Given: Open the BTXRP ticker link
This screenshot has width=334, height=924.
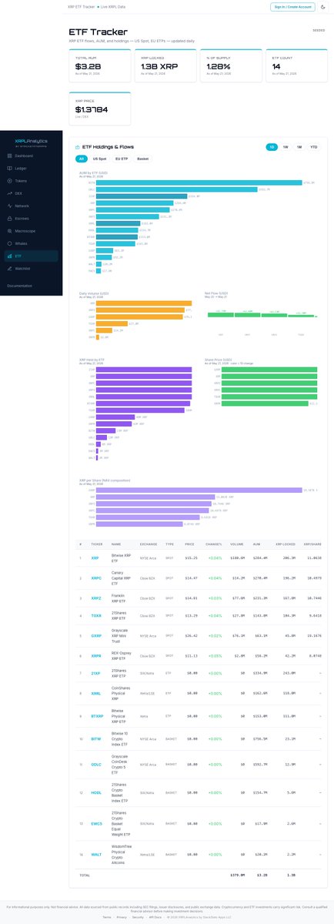Looking at the screenshot, I should coord(97,716).
